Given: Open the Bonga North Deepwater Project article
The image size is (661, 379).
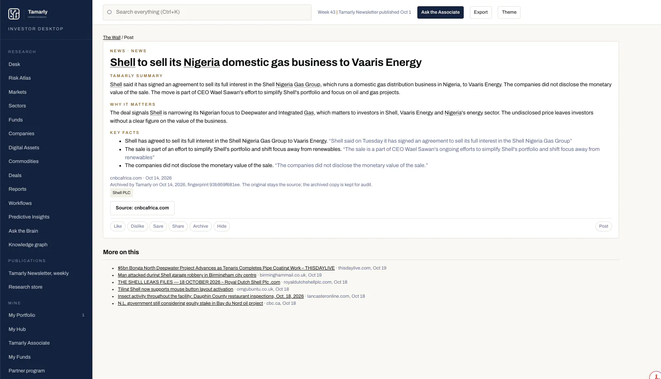Looking at the screenshot, I should pyautogui.click(x=226, y=268).
